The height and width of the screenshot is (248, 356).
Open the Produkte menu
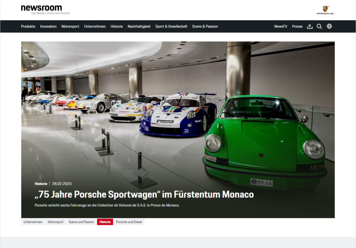point(28,26)
